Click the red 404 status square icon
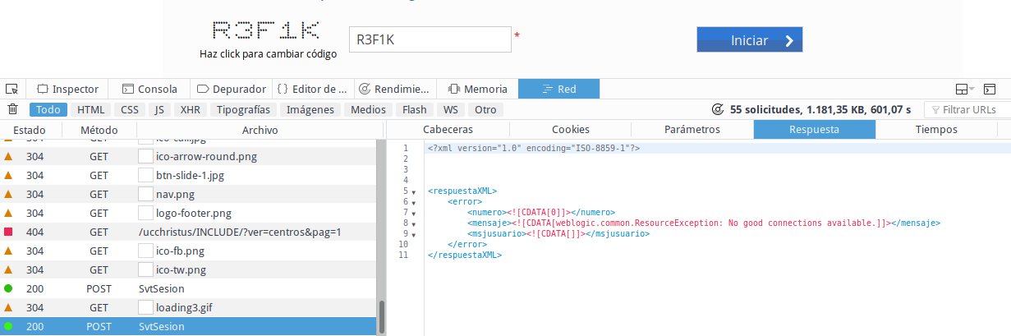 8,232
